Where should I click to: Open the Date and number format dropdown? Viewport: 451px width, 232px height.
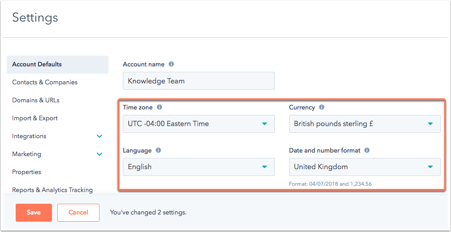pos(364,167)
